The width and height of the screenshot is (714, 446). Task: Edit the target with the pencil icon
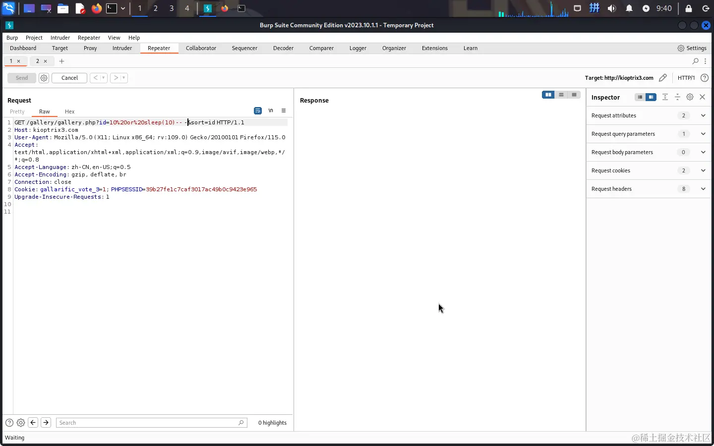pyautogui.click(x=663, y=78)
